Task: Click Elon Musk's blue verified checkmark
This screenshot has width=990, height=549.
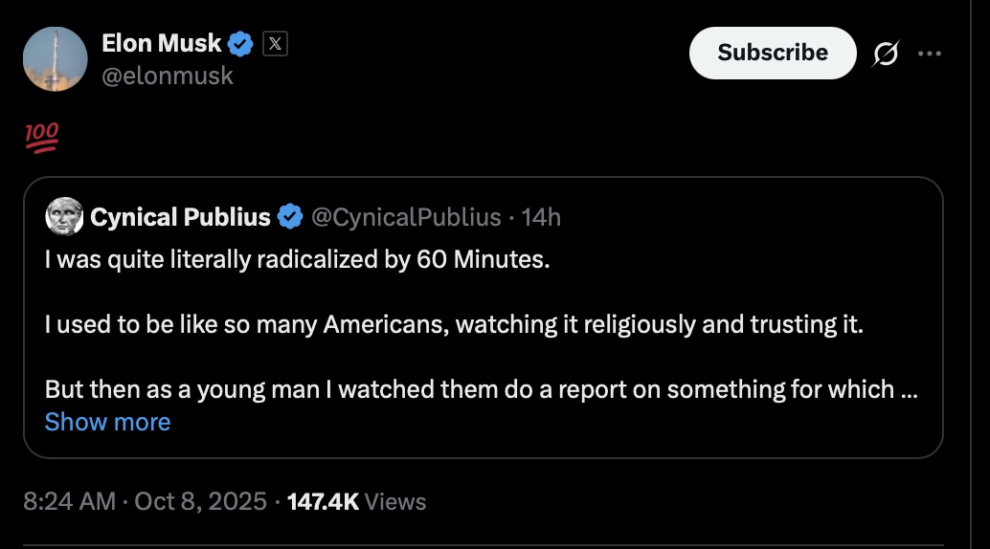Action: click(239, 43)
